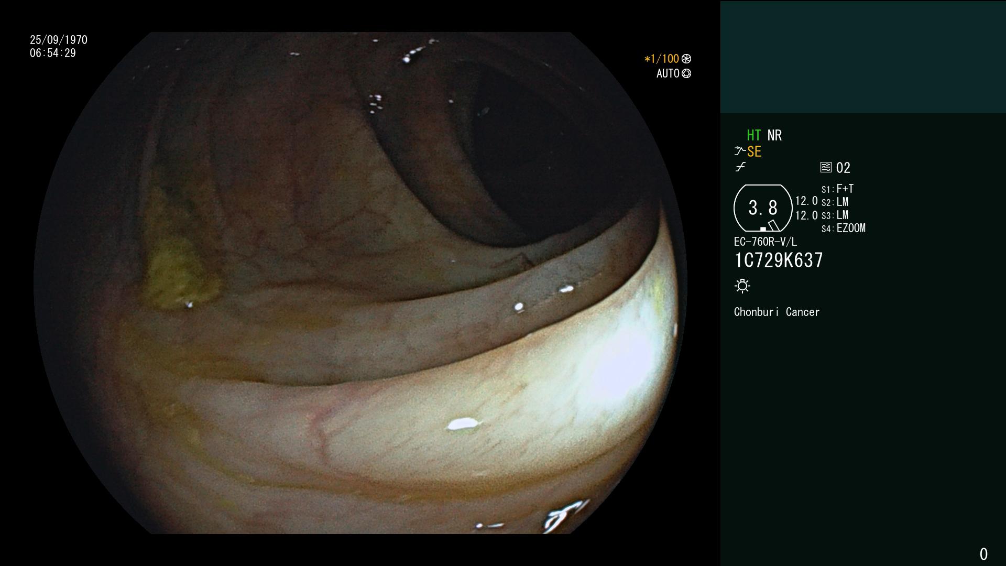Click the S4: EZOOM switch assignment
1006x566 pixels.
(844, 228)
